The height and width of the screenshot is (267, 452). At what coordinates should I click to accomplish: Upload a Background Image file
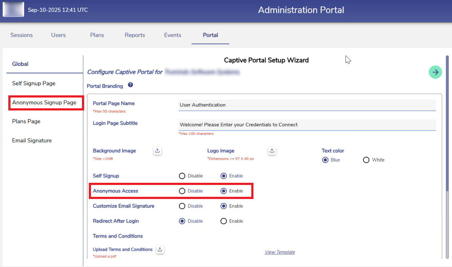[157, 151]
